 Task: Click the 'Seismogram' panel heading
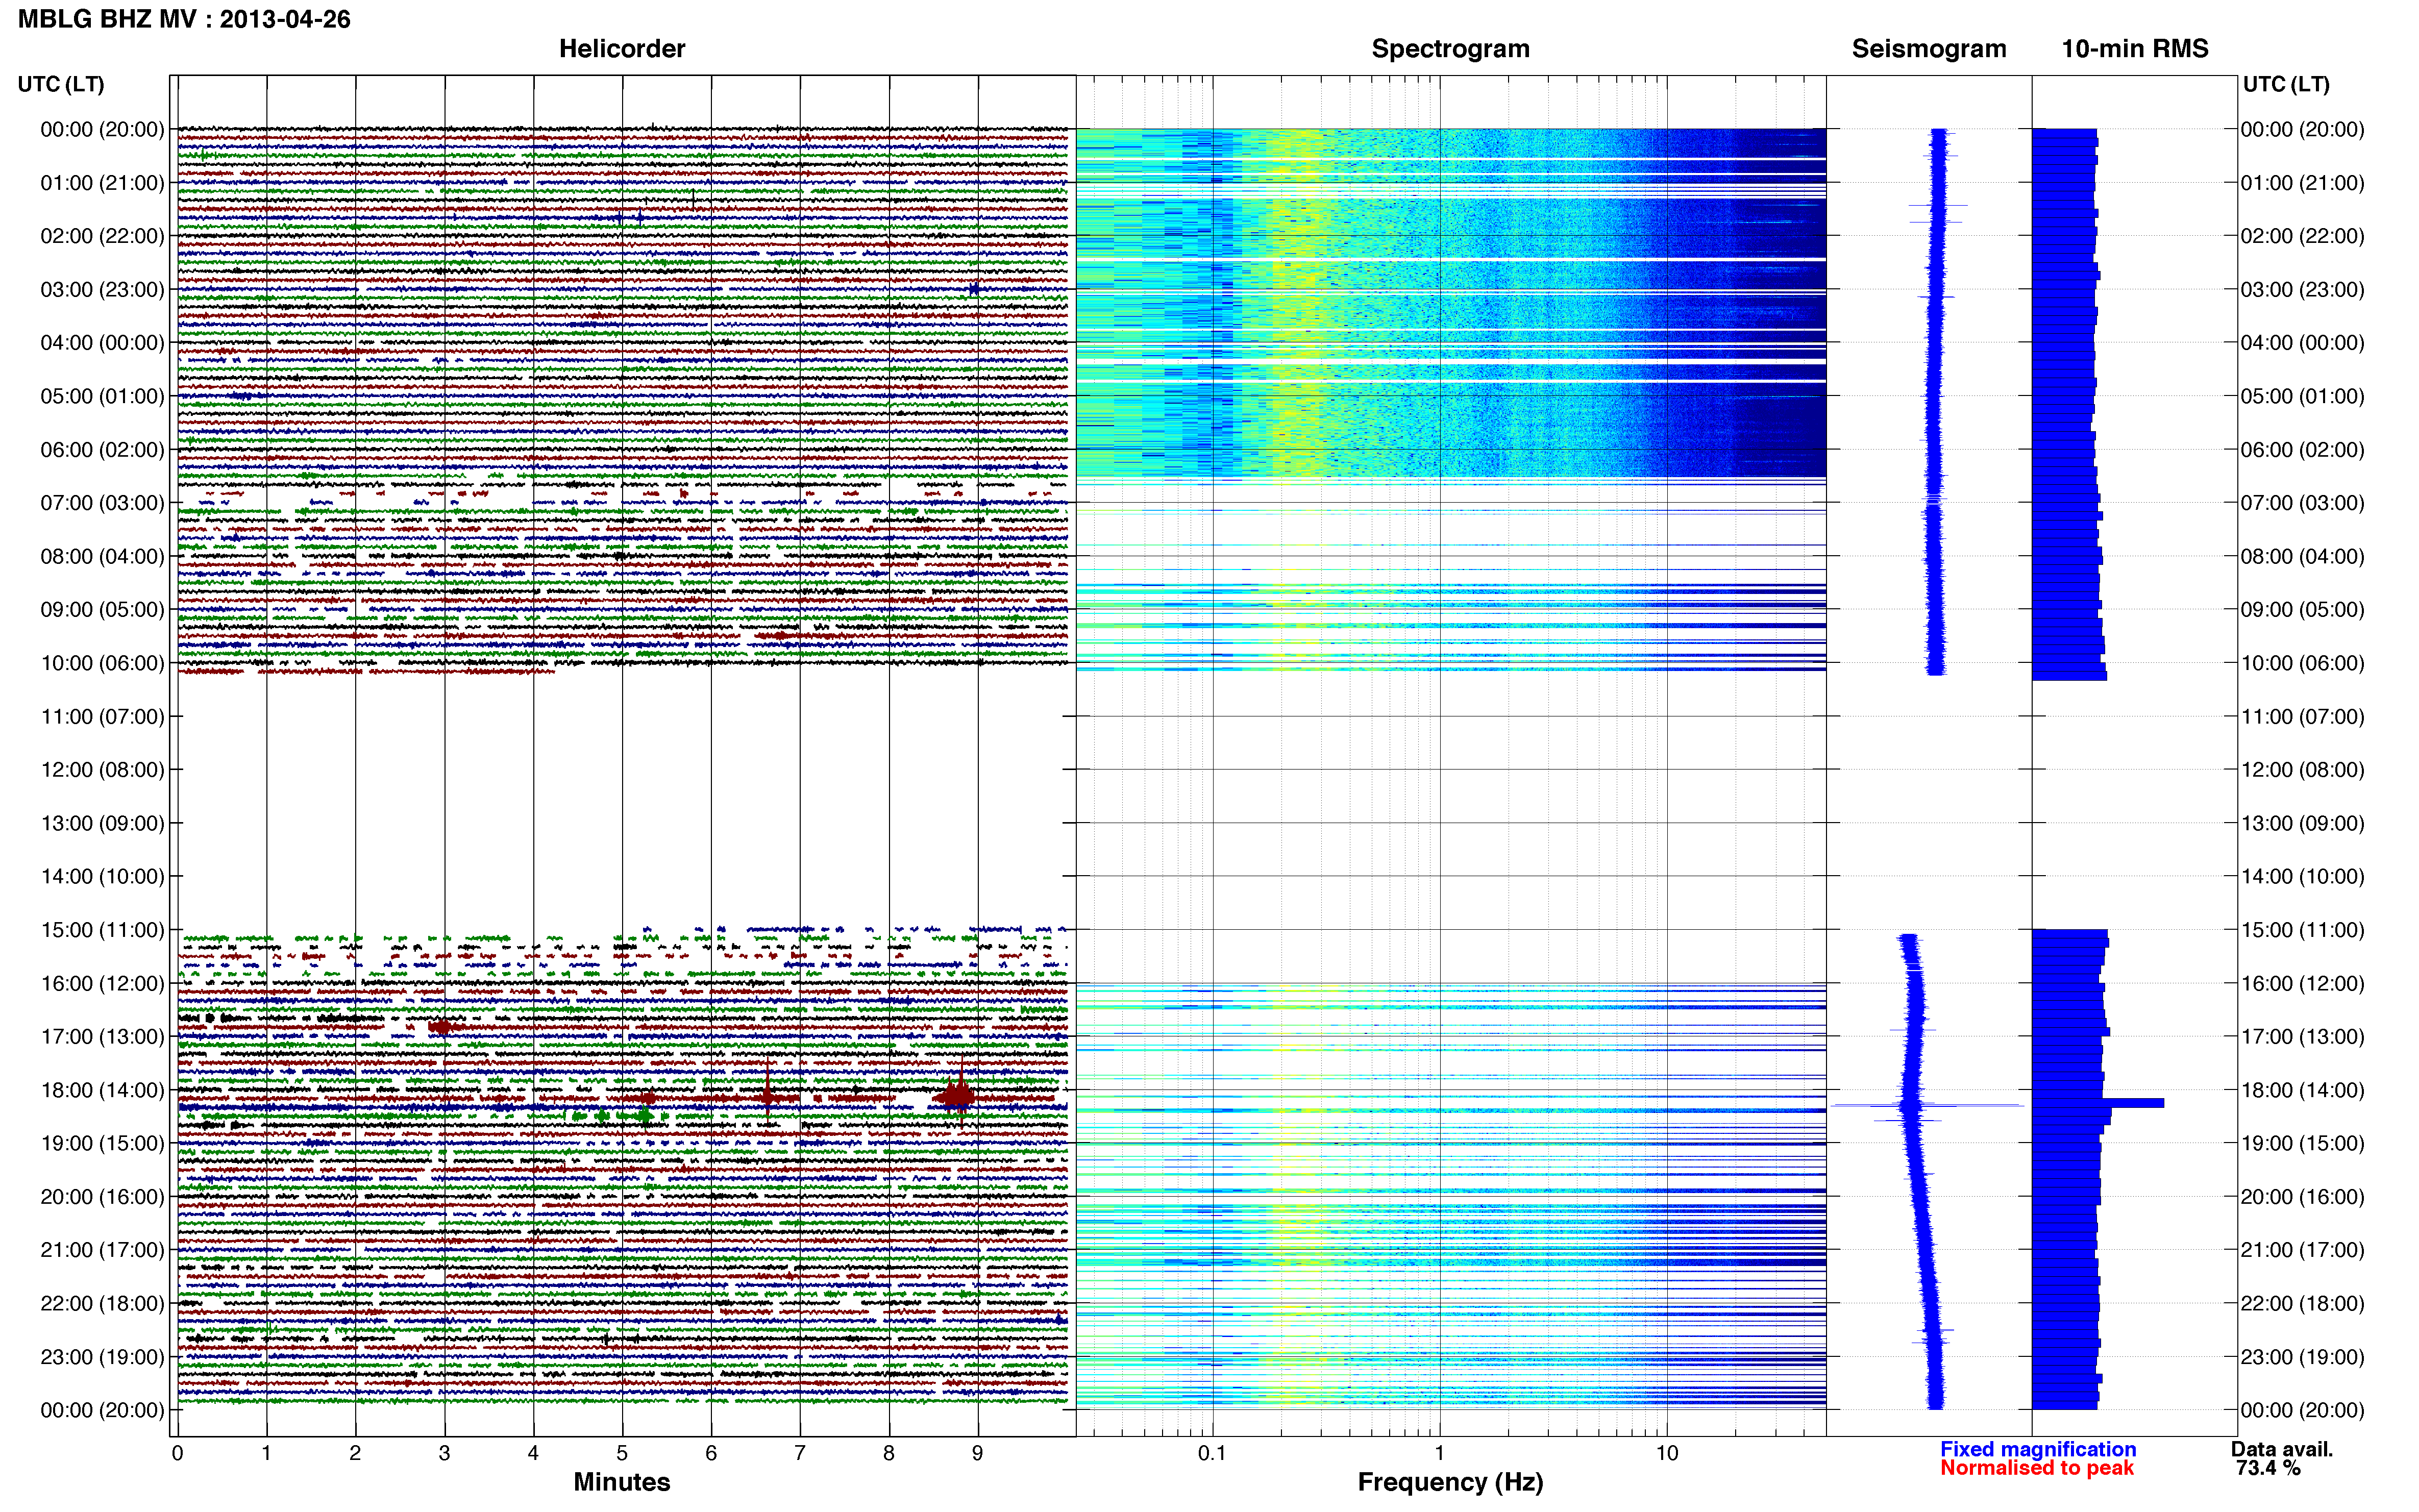click(x=1929, y=48)
